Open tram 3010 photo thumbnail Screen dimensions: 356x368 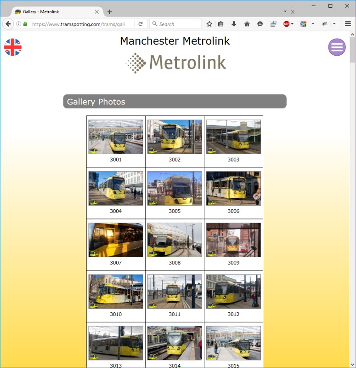click(x=116, y=291)
